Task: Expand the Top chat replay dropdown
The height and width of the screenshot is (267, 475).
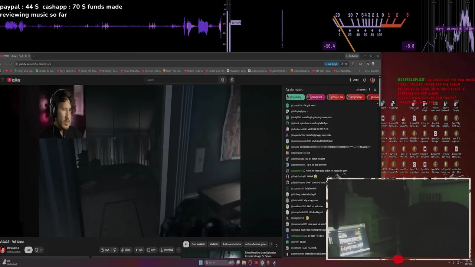Action: [294, 90]
